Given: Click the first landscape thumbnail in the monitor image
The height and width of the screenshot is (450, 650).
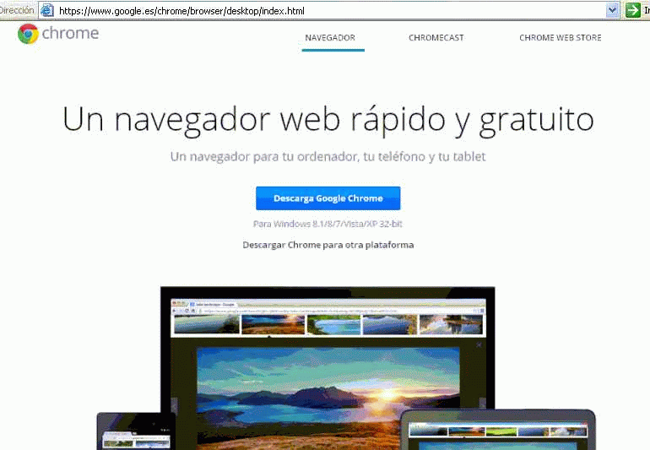Looking at the screenshot, I should 207,324.
